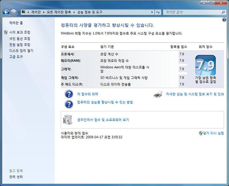Click the Control Panel icon in address bar
229x186 pixels.
point(23,12)
